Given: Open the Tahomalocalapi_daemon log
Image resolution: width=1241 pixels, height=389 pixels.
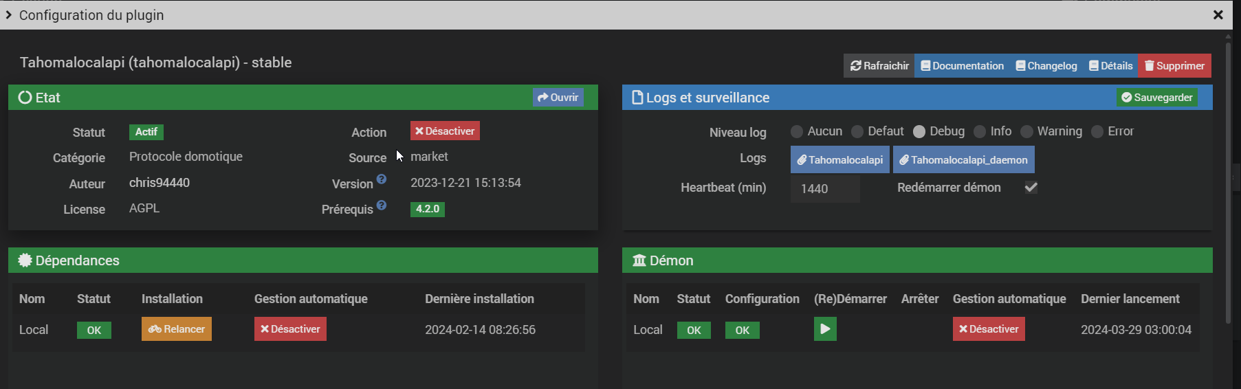Looking at the screenshot, I should [x=964, y=159].
